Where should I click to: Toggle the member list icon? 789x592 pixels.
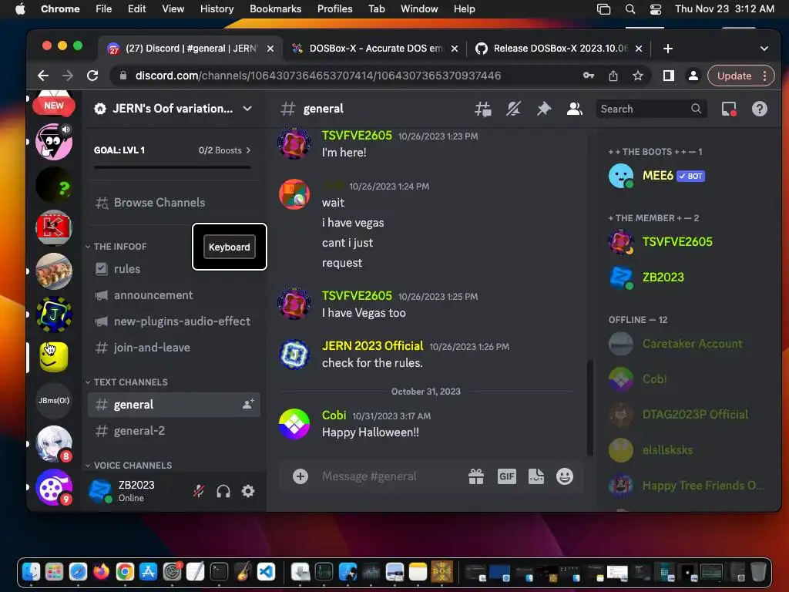tap(574, 109)
